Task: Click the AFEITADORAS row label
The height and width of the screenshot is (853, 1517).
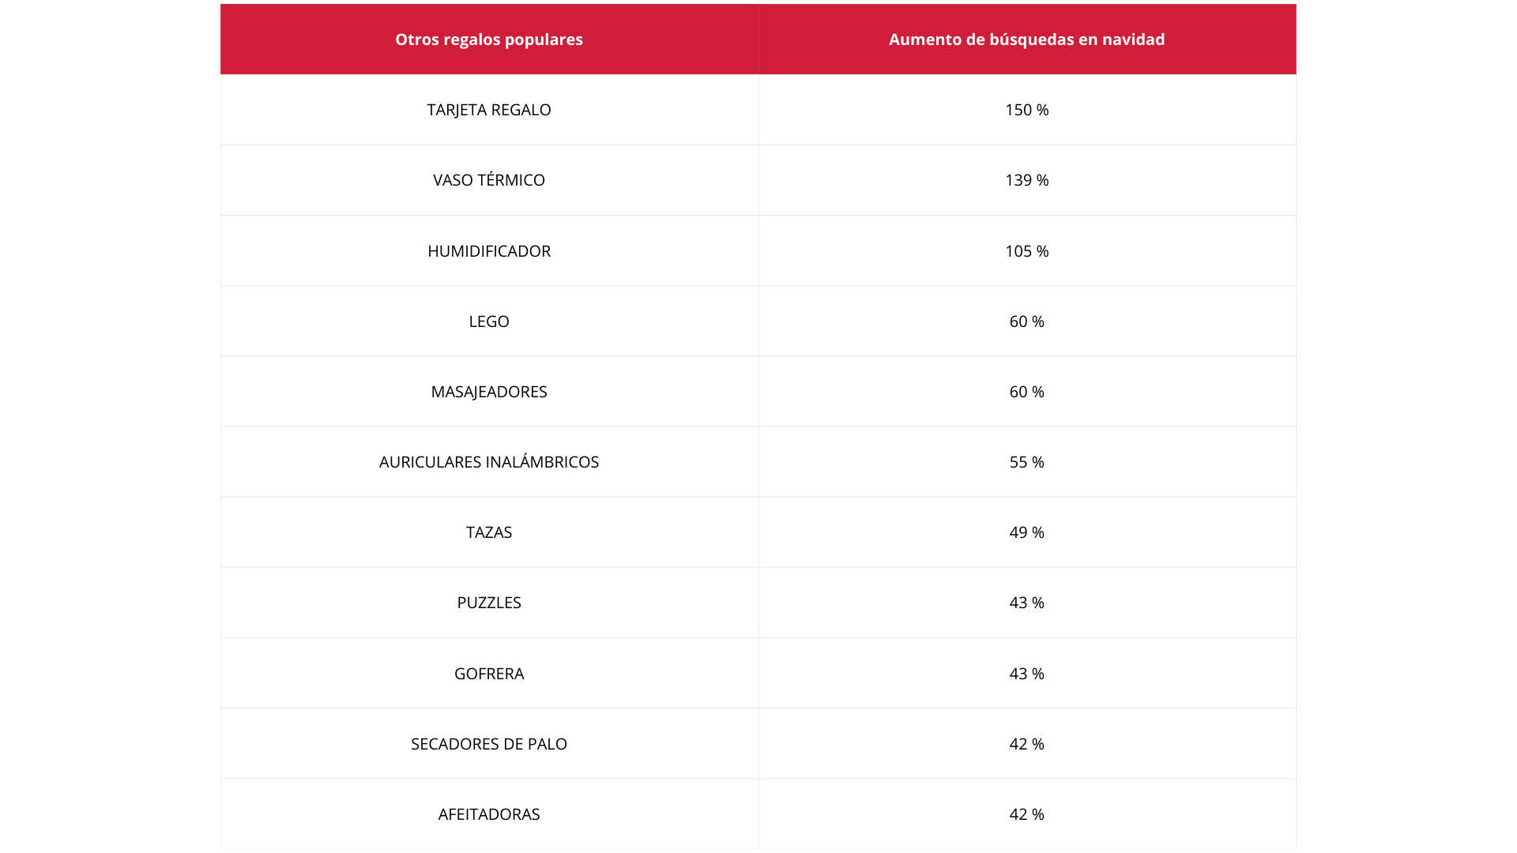Action: 489,814
